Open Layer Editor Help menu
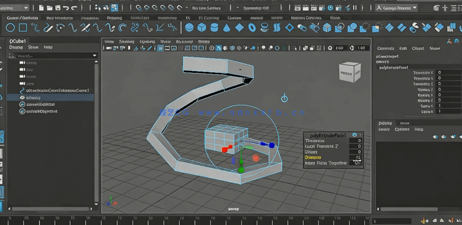 (x=419, y=130)
